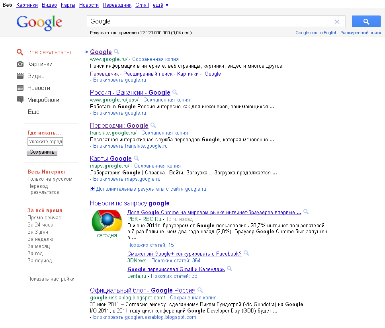Filter results За год
Image resolution: width=385 pixels, height=328 pixels.
tap(35, 253)
